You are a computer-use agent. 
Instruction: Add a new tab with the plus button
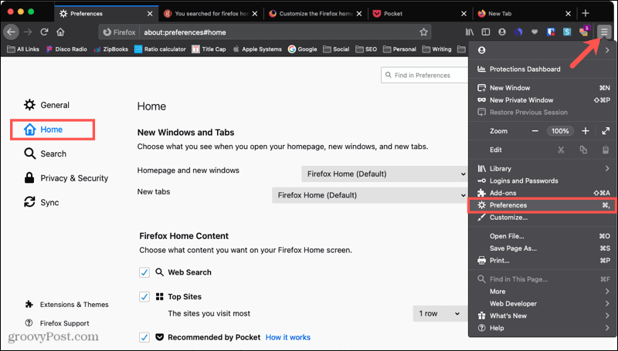click(586, 13)
